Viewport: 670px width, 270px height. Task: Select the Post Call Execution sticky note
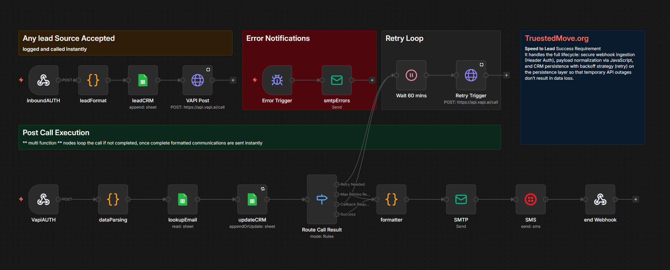click(259, 137)
